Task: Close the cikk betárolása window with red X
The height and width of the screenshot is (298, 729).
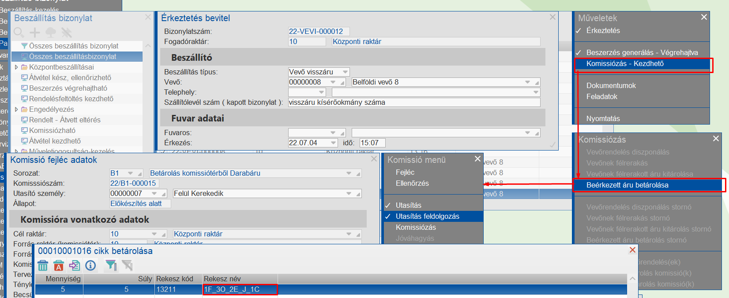Action: [632, 250]
